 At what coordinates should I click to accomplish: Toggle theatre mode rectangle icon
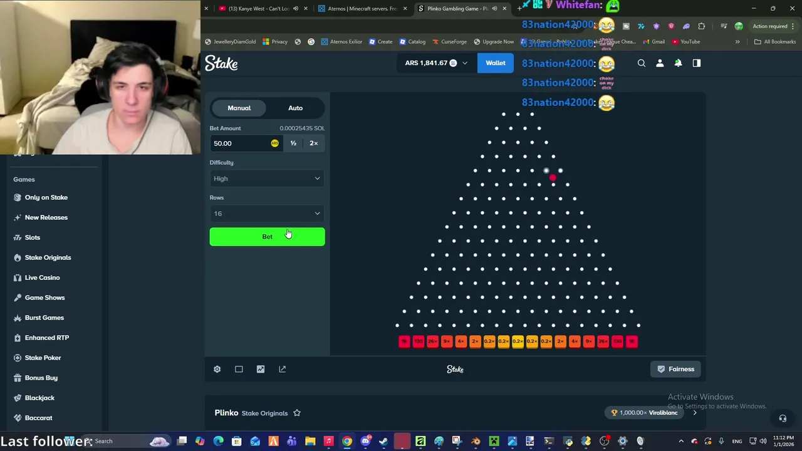[239, 369]
